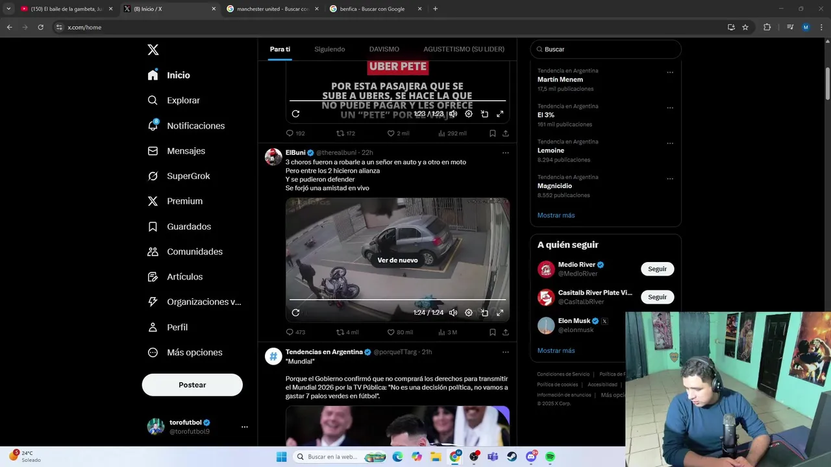Viewport: 831px width, 467px height.
Task: Seek on the UBER PETE progress bar
Action: [x=397, y=101]
